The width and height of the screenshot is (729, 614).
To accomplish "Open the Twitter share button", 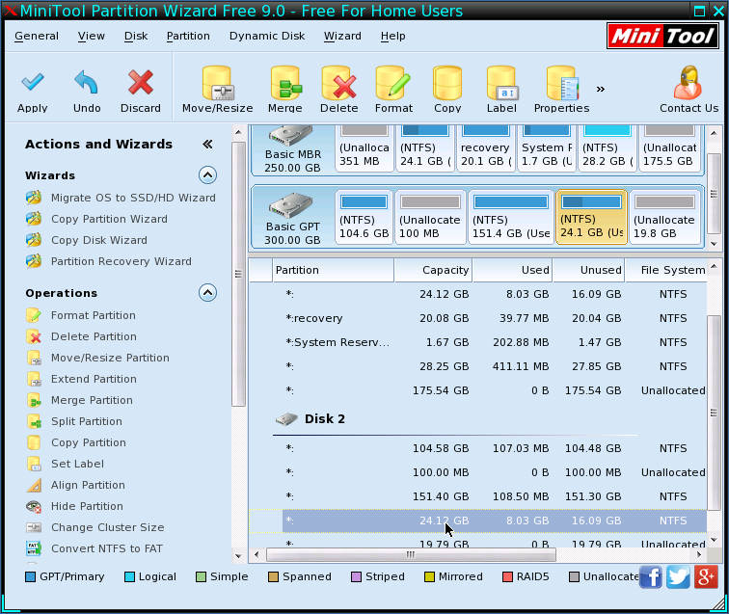I will coord(678,577).
